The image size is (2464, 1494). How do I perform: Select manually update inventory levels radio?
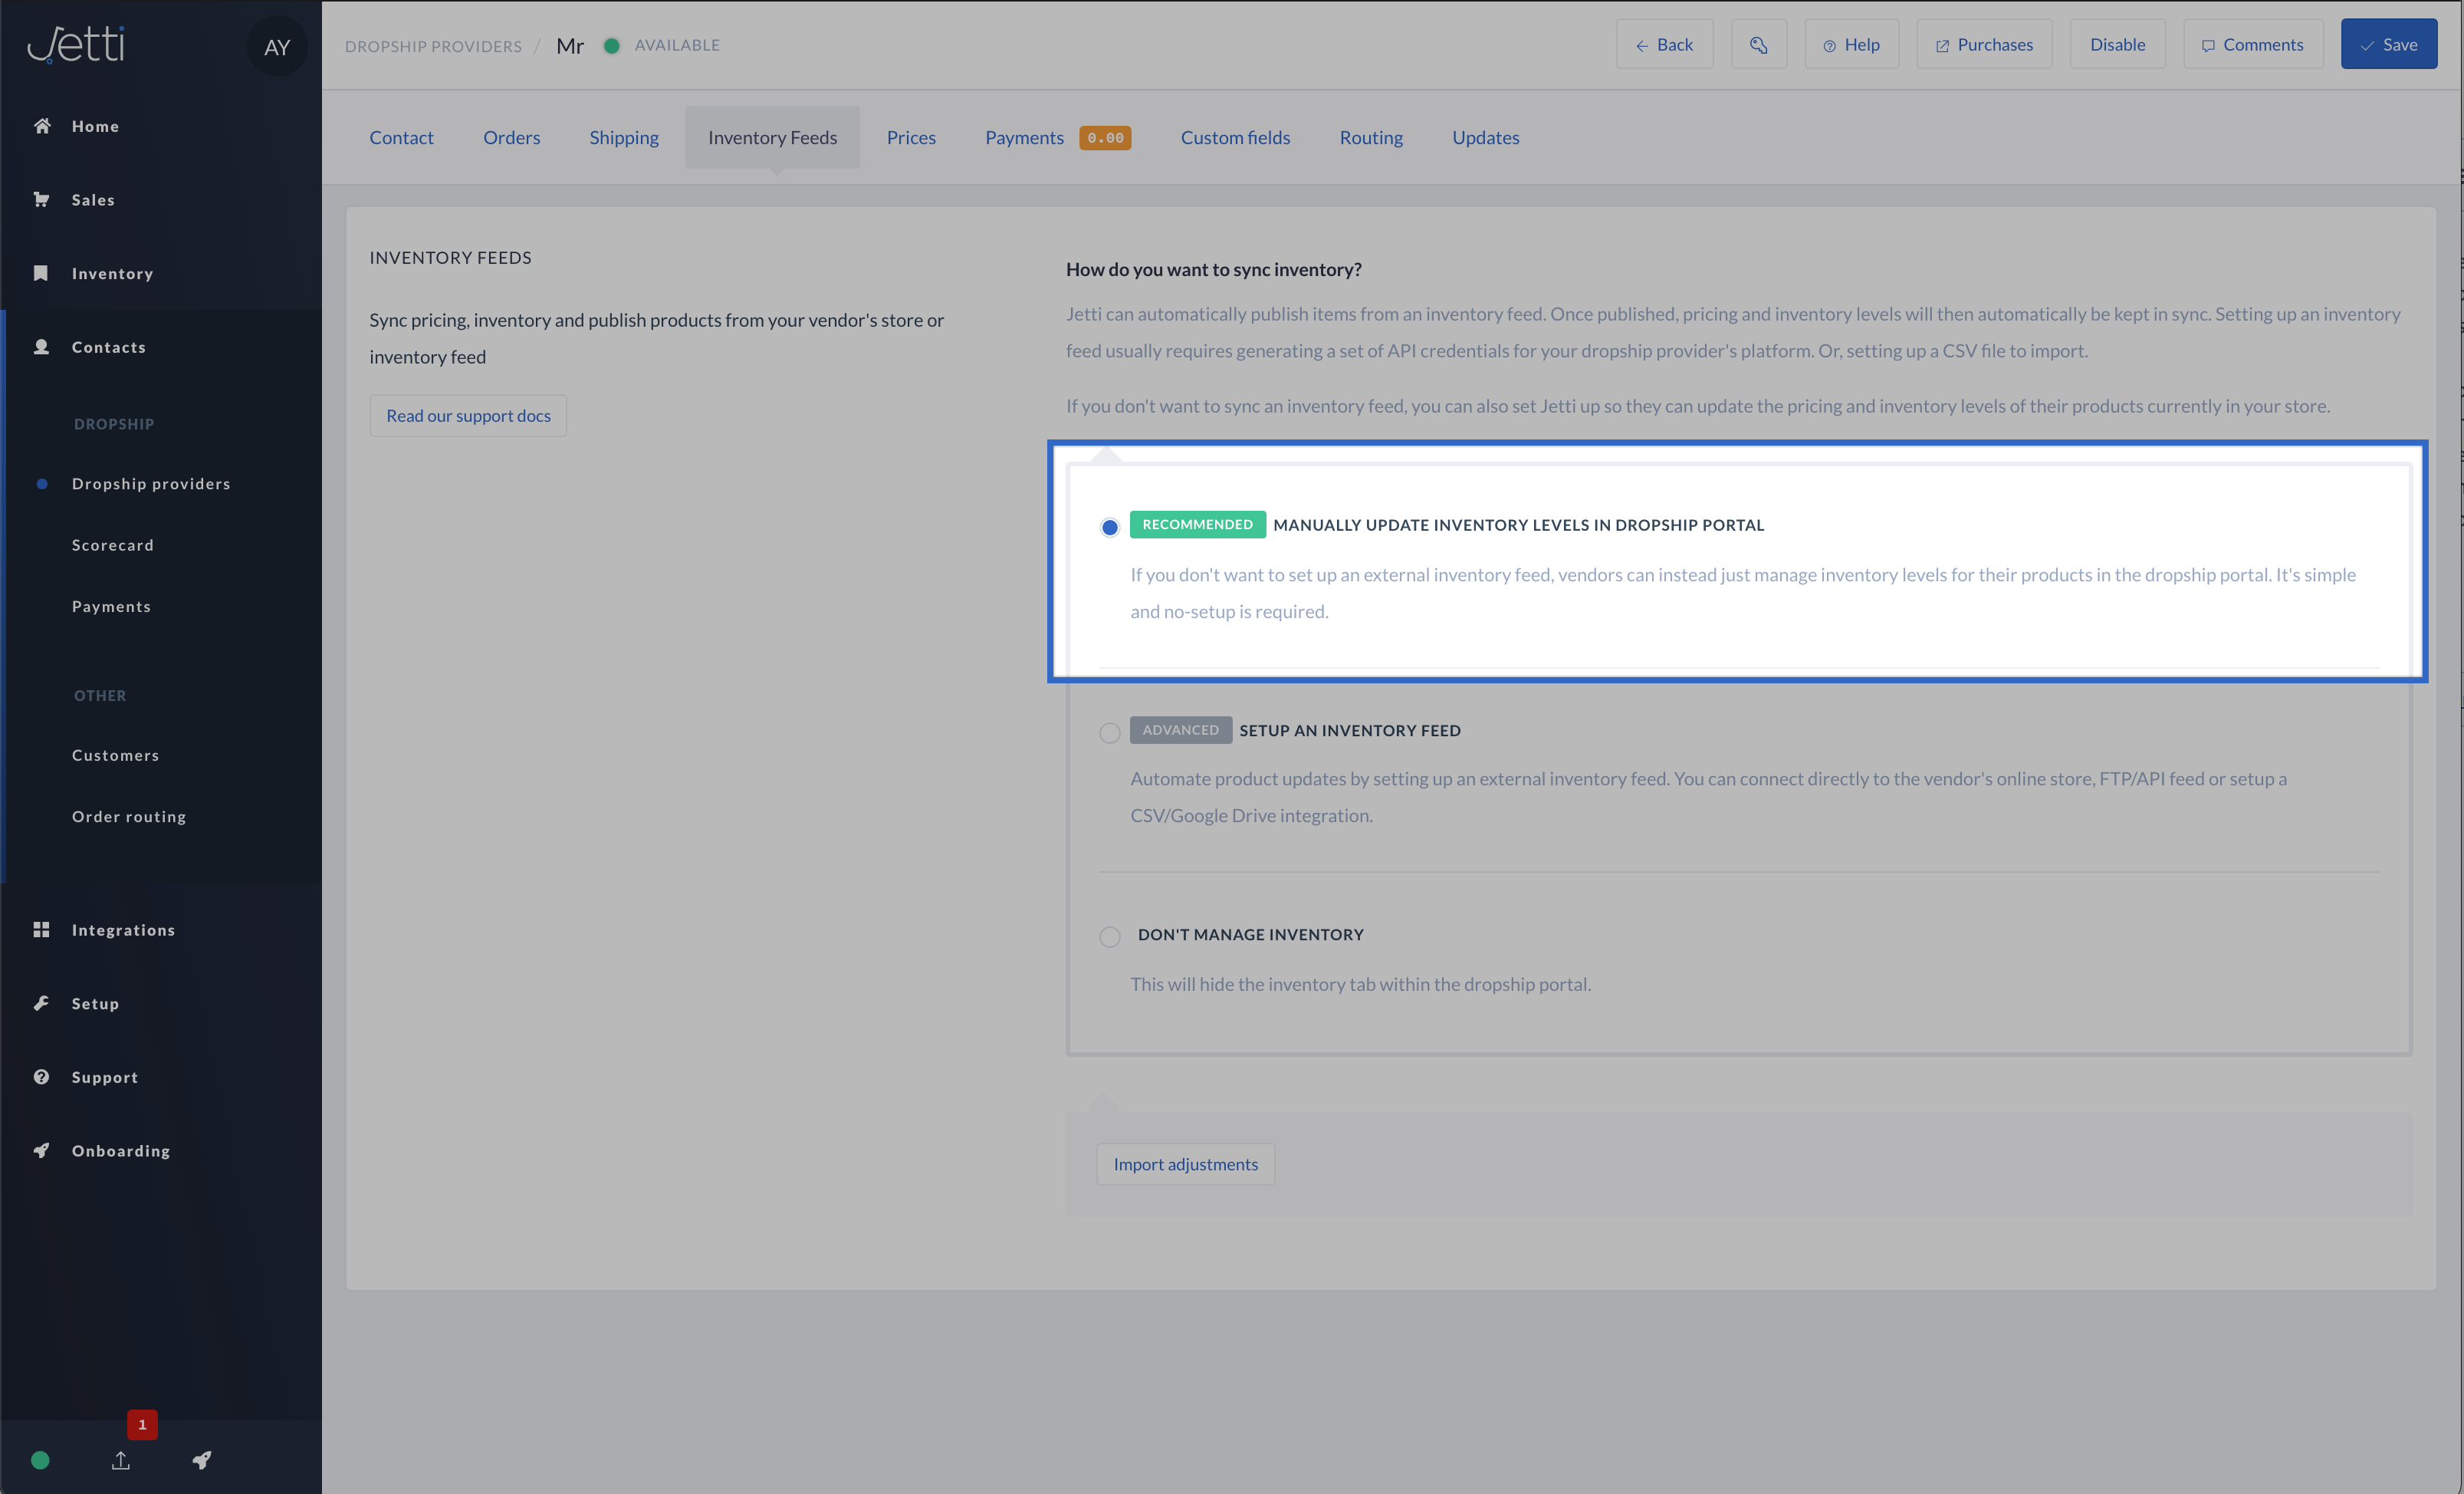coord(1109,528)
